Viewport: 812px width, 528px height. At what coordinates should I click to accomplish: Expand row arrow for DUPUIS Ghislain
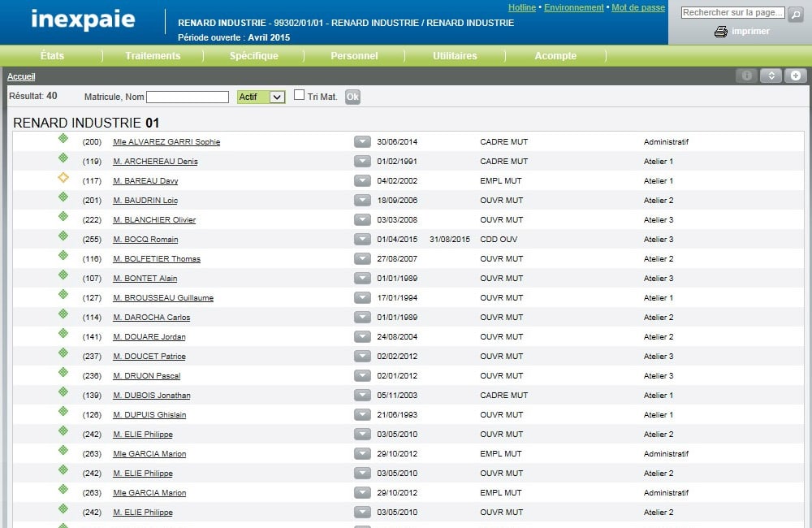coord(362,415)
